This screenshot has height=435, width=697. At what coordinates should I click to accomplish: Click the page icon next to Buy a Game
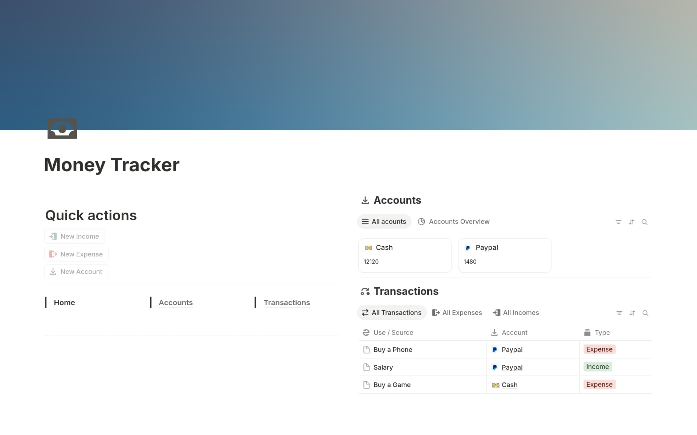coord(367,385)
